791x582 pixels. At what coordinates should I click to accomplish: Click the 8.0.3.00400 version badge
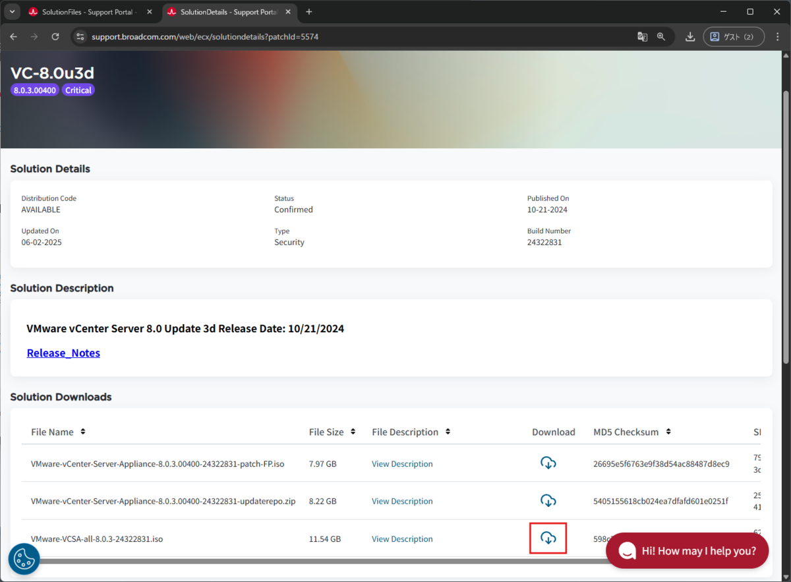pyautogui.click(x=35, y=90)
